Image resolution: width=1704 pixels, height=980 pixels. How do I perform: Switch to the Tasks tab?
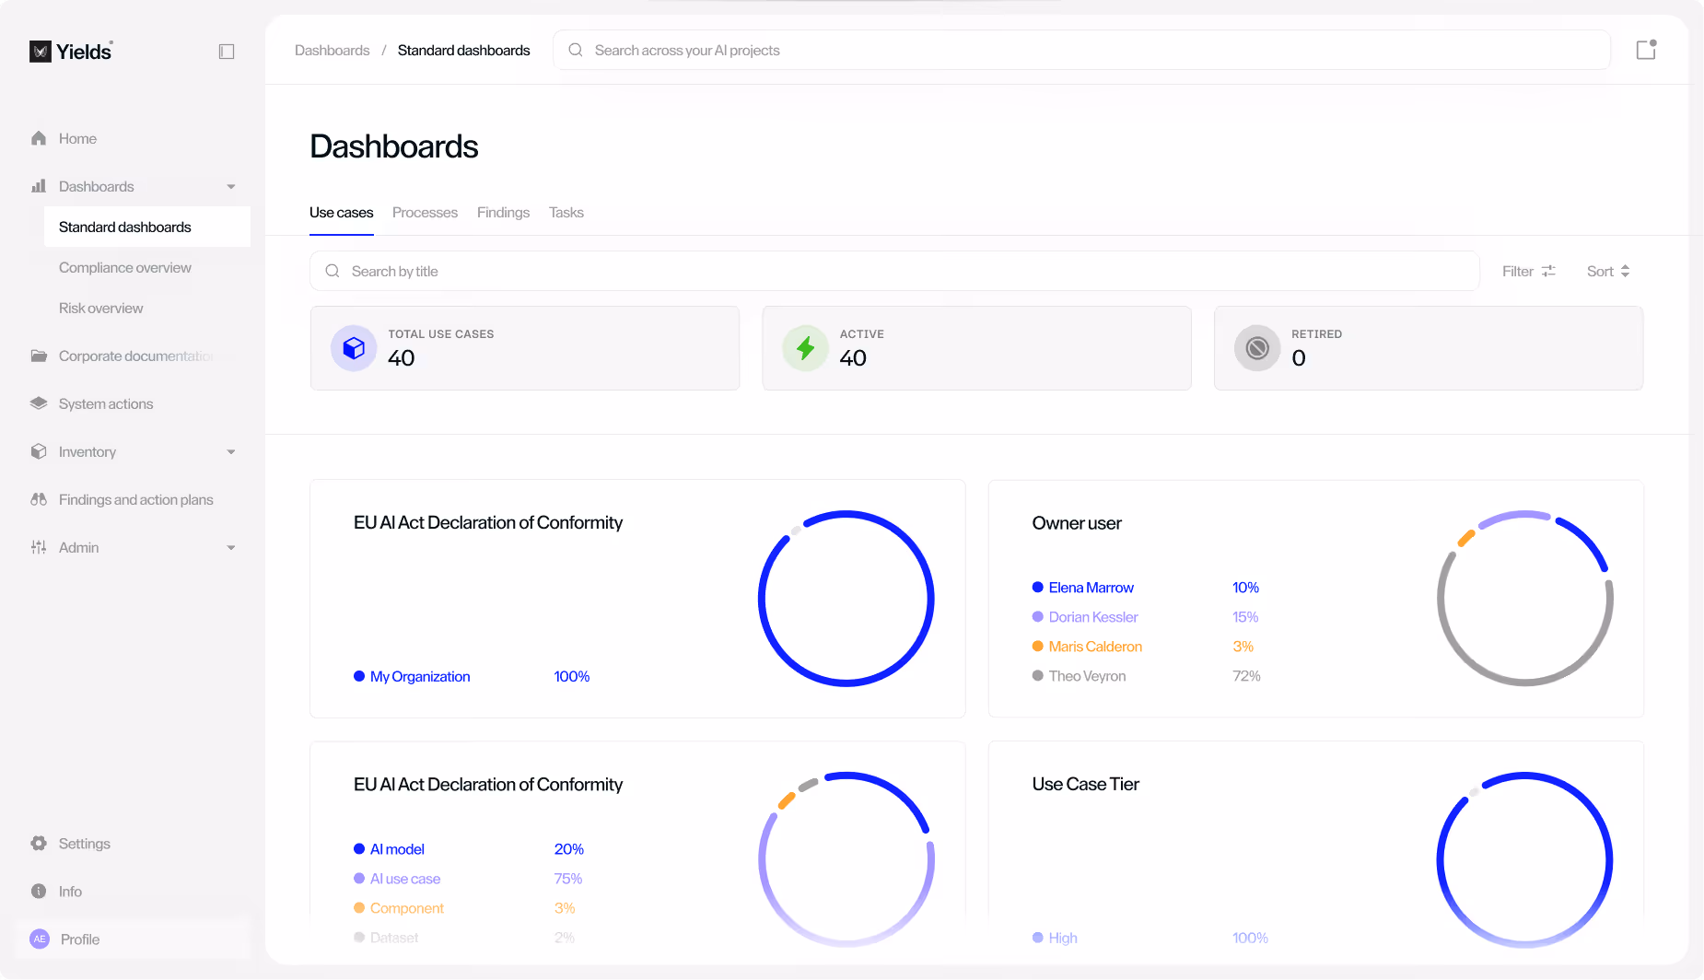click(566, 213)
